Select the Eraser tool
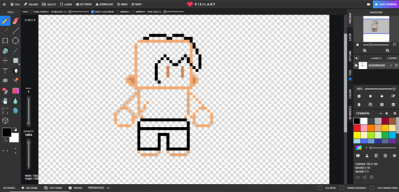The width and height of the screenshot is (399, 192). tap(16, 20)
